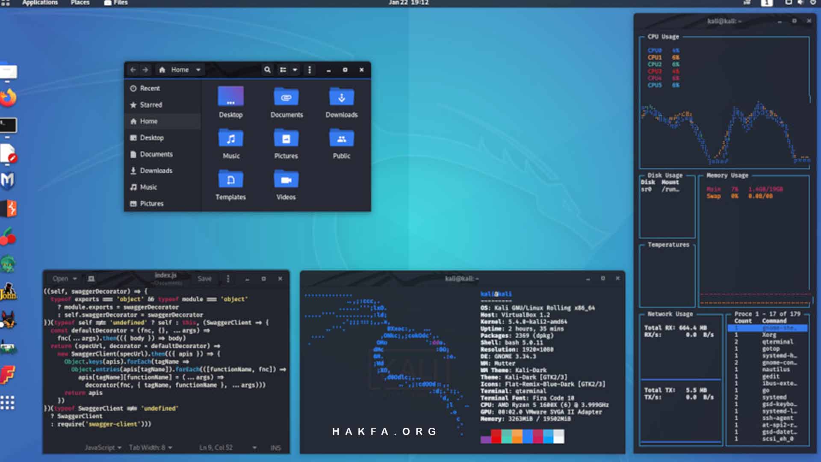The height and width of the screenshot is (462, 821).
Task: Select Recent in Files sidebar
Action: (162, 88)
